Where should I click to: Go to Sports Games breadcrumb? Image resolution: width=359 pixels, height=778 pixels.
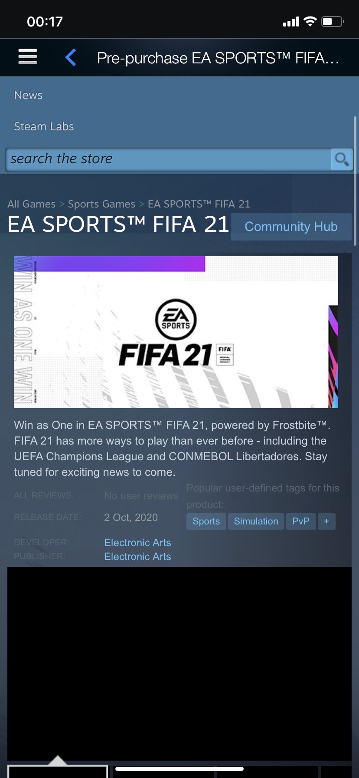pos(101,204)
